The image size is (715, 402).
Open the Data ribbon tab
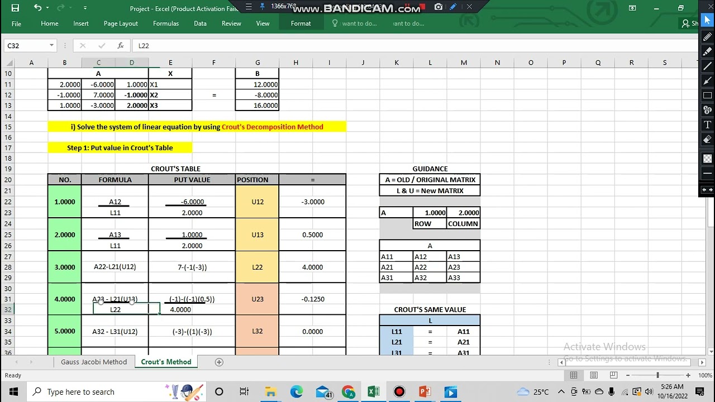200,23
